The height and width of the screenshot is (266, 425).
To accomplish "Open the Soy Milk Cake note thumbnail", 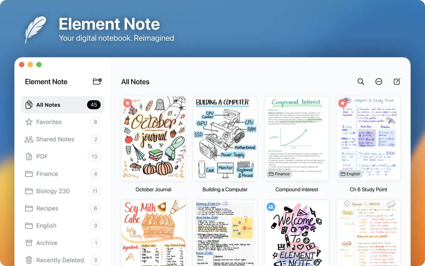I will tap(153, 233).
